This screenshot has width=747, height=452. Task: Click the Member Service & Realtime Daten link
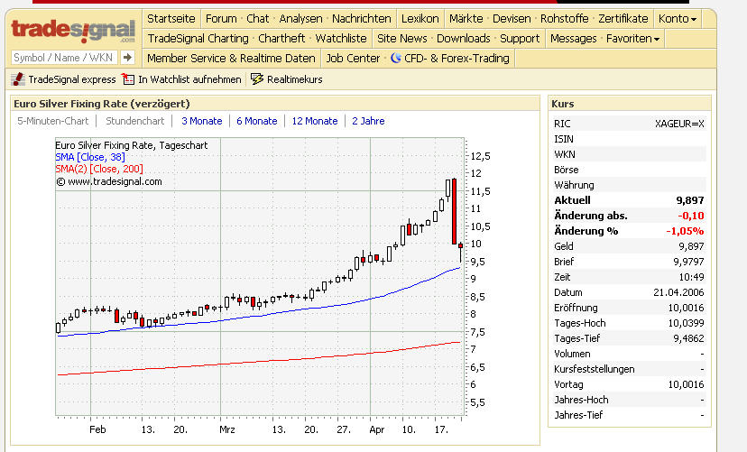[231, 58]
